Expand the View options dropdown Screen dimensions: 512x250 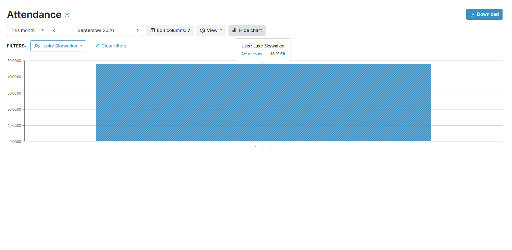(211, 30)
